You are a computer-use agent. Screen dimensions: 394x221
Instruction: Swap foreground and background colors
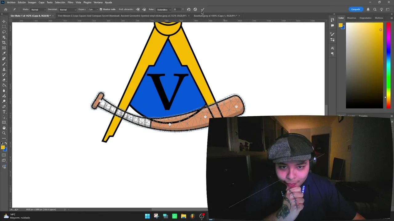pyautogui.click(x=6, y=143)
